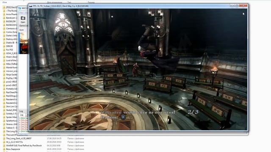The height and width of the screenshot is (152, 271).
Task: Select the Portable Ad folder name
Action: [11, 89]
